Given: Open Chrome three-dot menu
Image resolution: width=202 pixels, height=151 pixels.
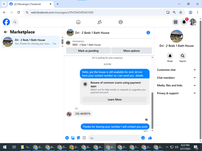Looking at the screenshot, I should [x=198, y=12].
